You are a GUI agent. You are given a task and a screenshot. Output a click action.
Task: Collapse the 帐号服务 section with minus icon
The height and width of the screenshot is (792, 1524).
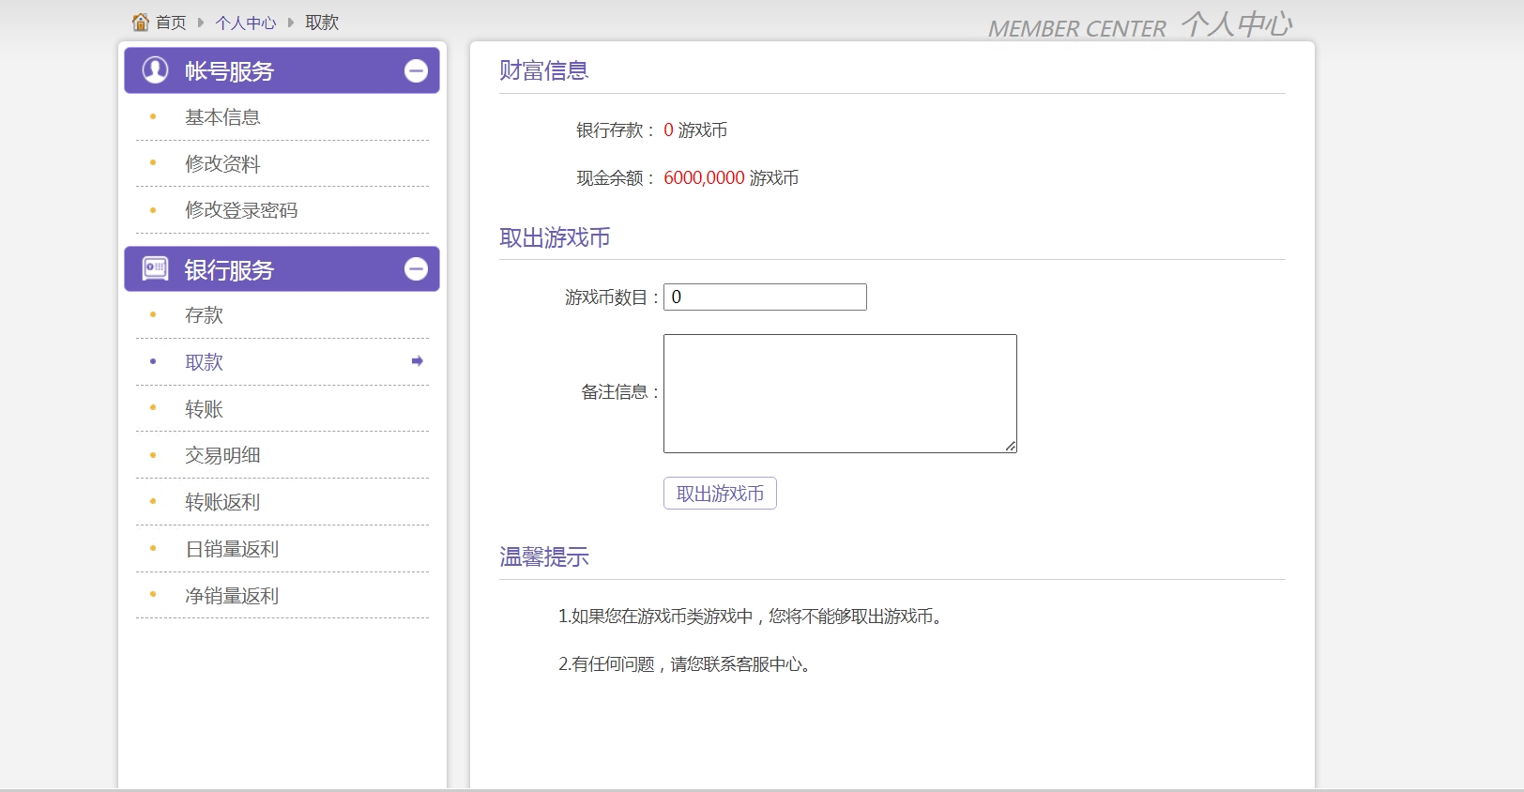tap(416, 70)
